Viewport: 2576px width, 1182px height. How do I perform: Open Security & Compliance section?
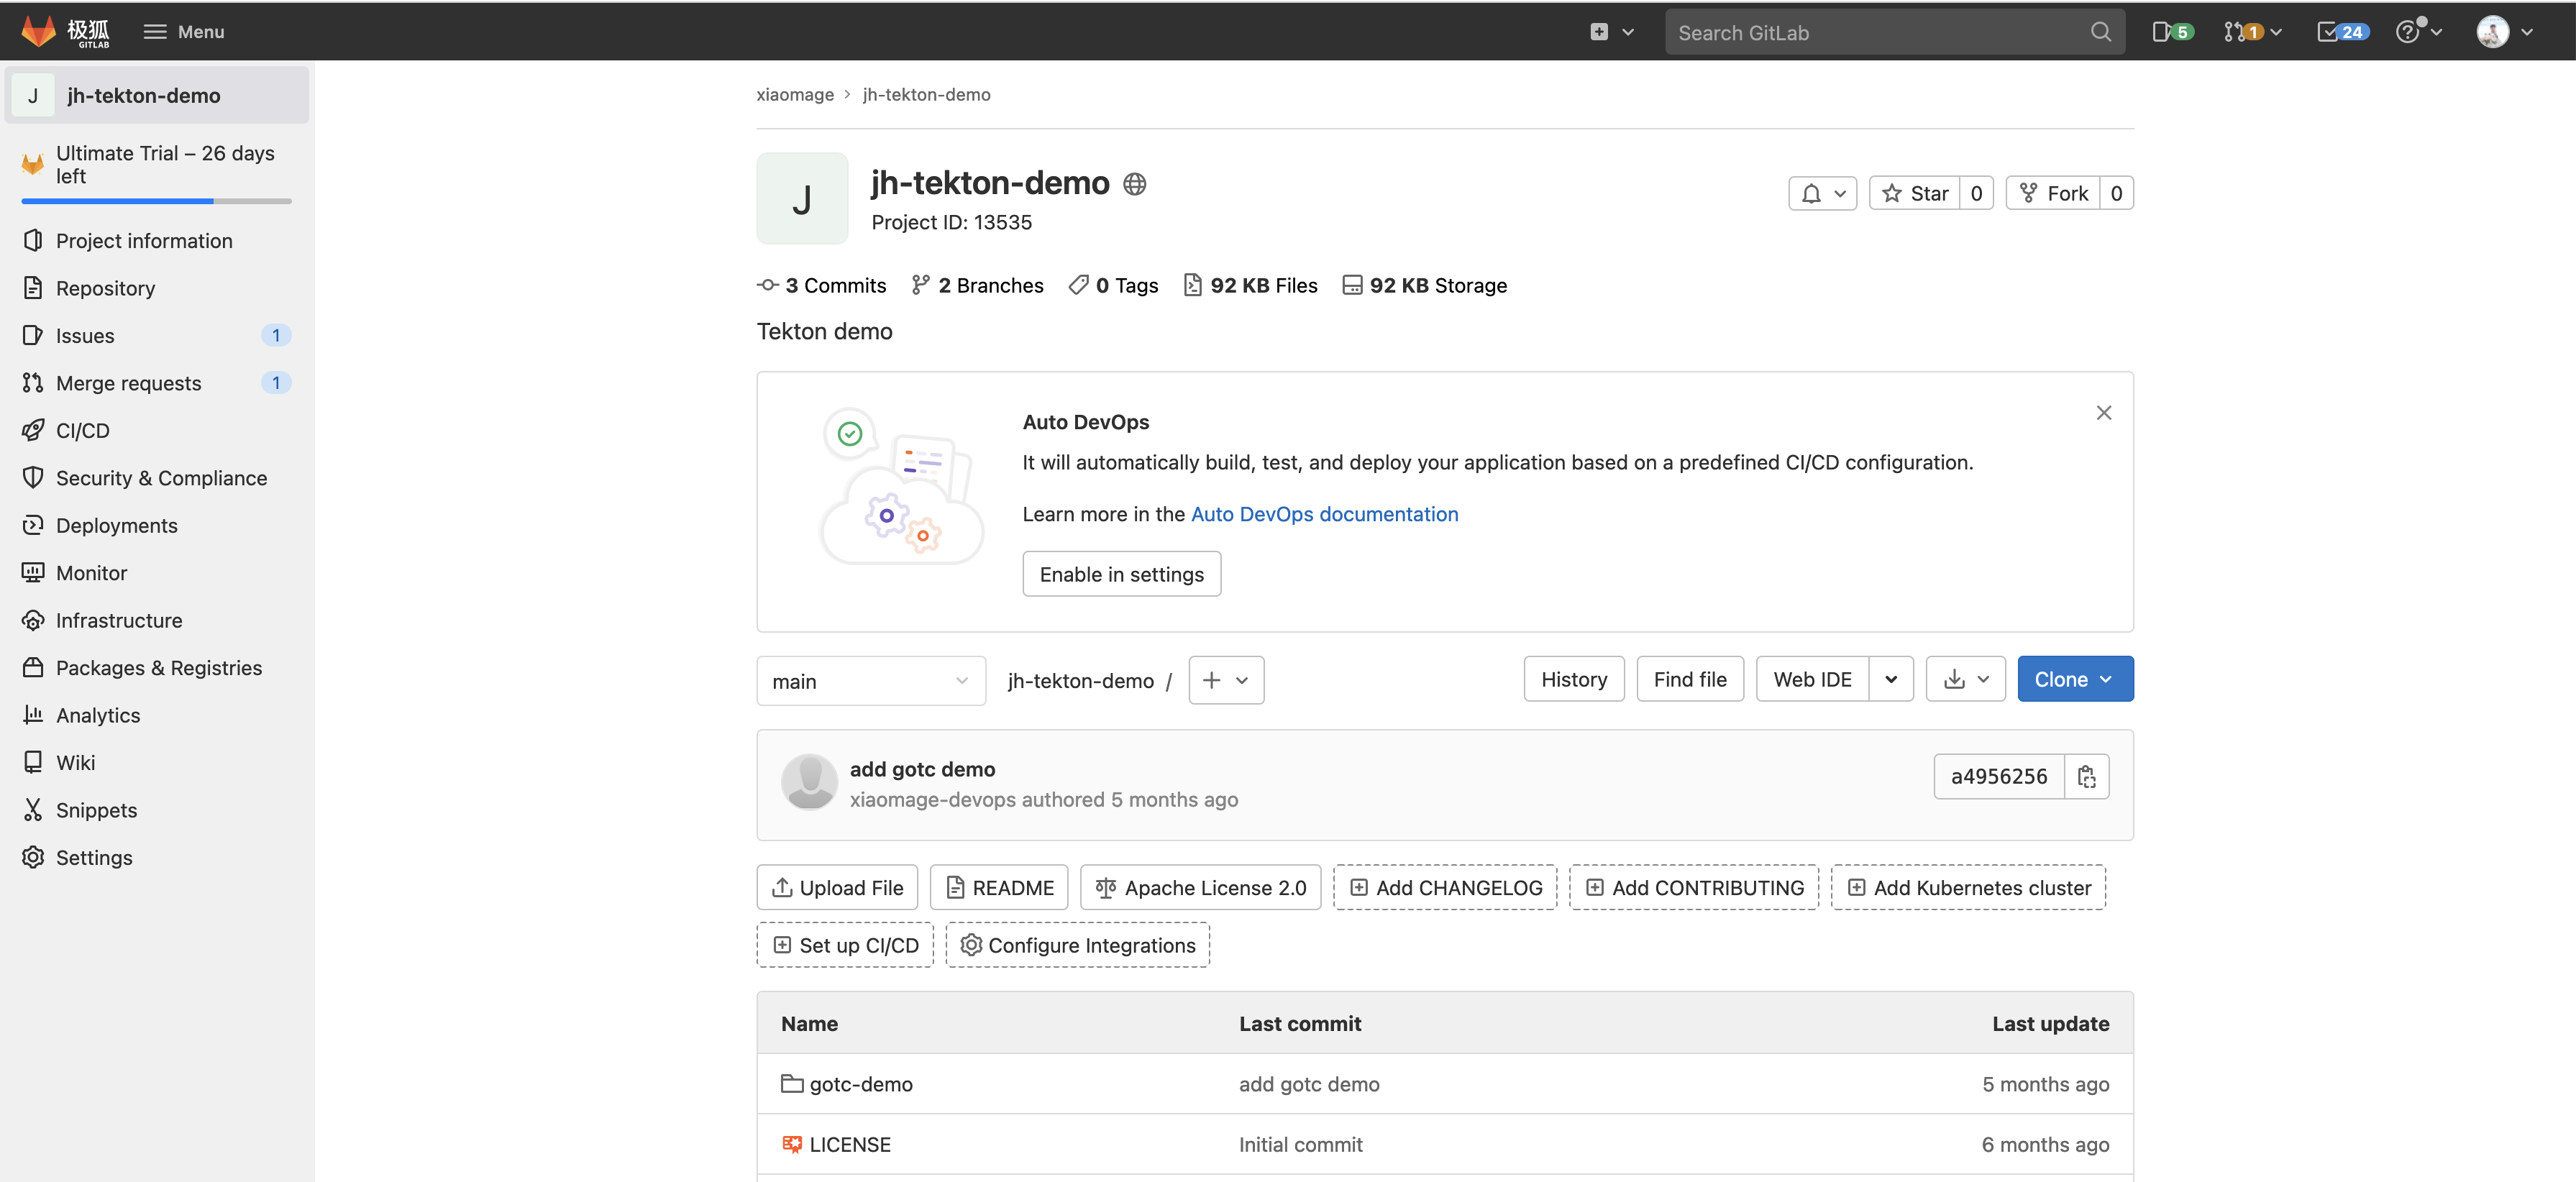161,477
